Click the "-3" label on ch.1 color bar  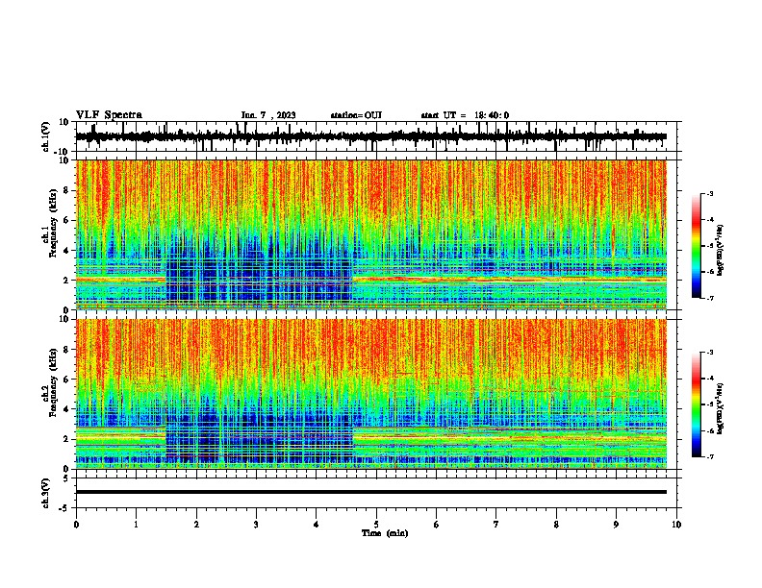point(709,193)
